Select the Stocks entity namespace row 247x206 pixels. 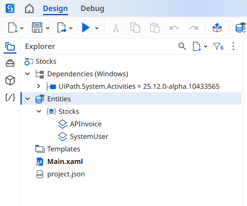click(69, 112)
